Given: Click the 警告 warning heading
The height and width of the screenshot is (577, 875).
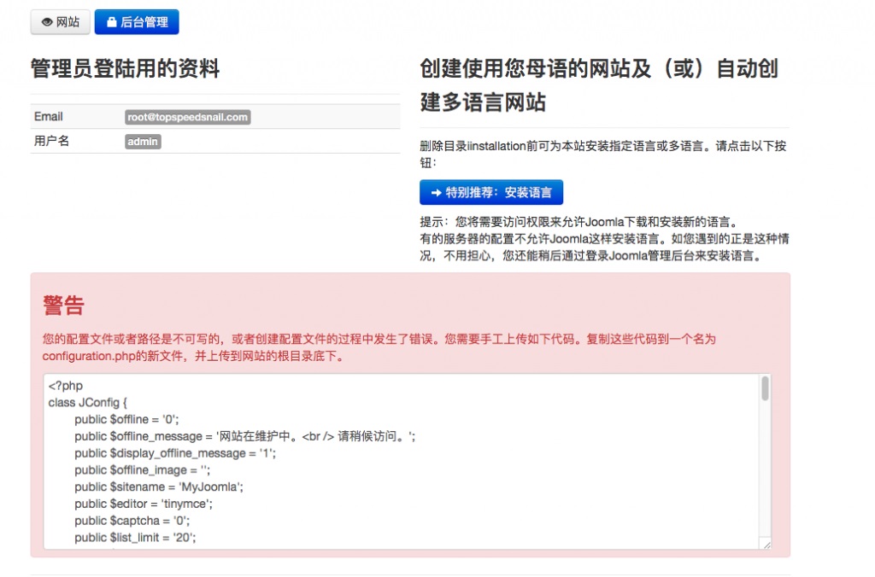Looking at the screenshot, I should click(63, 306).
